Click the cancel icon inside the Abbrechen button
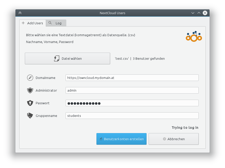225x168 pixels. pos(165,139)
